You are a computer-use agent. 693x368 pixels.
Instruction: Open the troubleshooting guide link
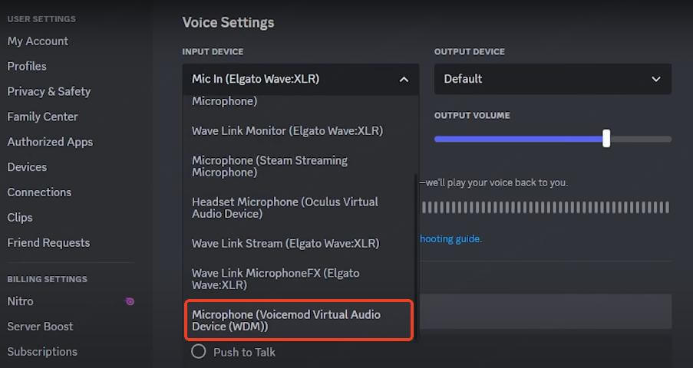coord(450,238)
